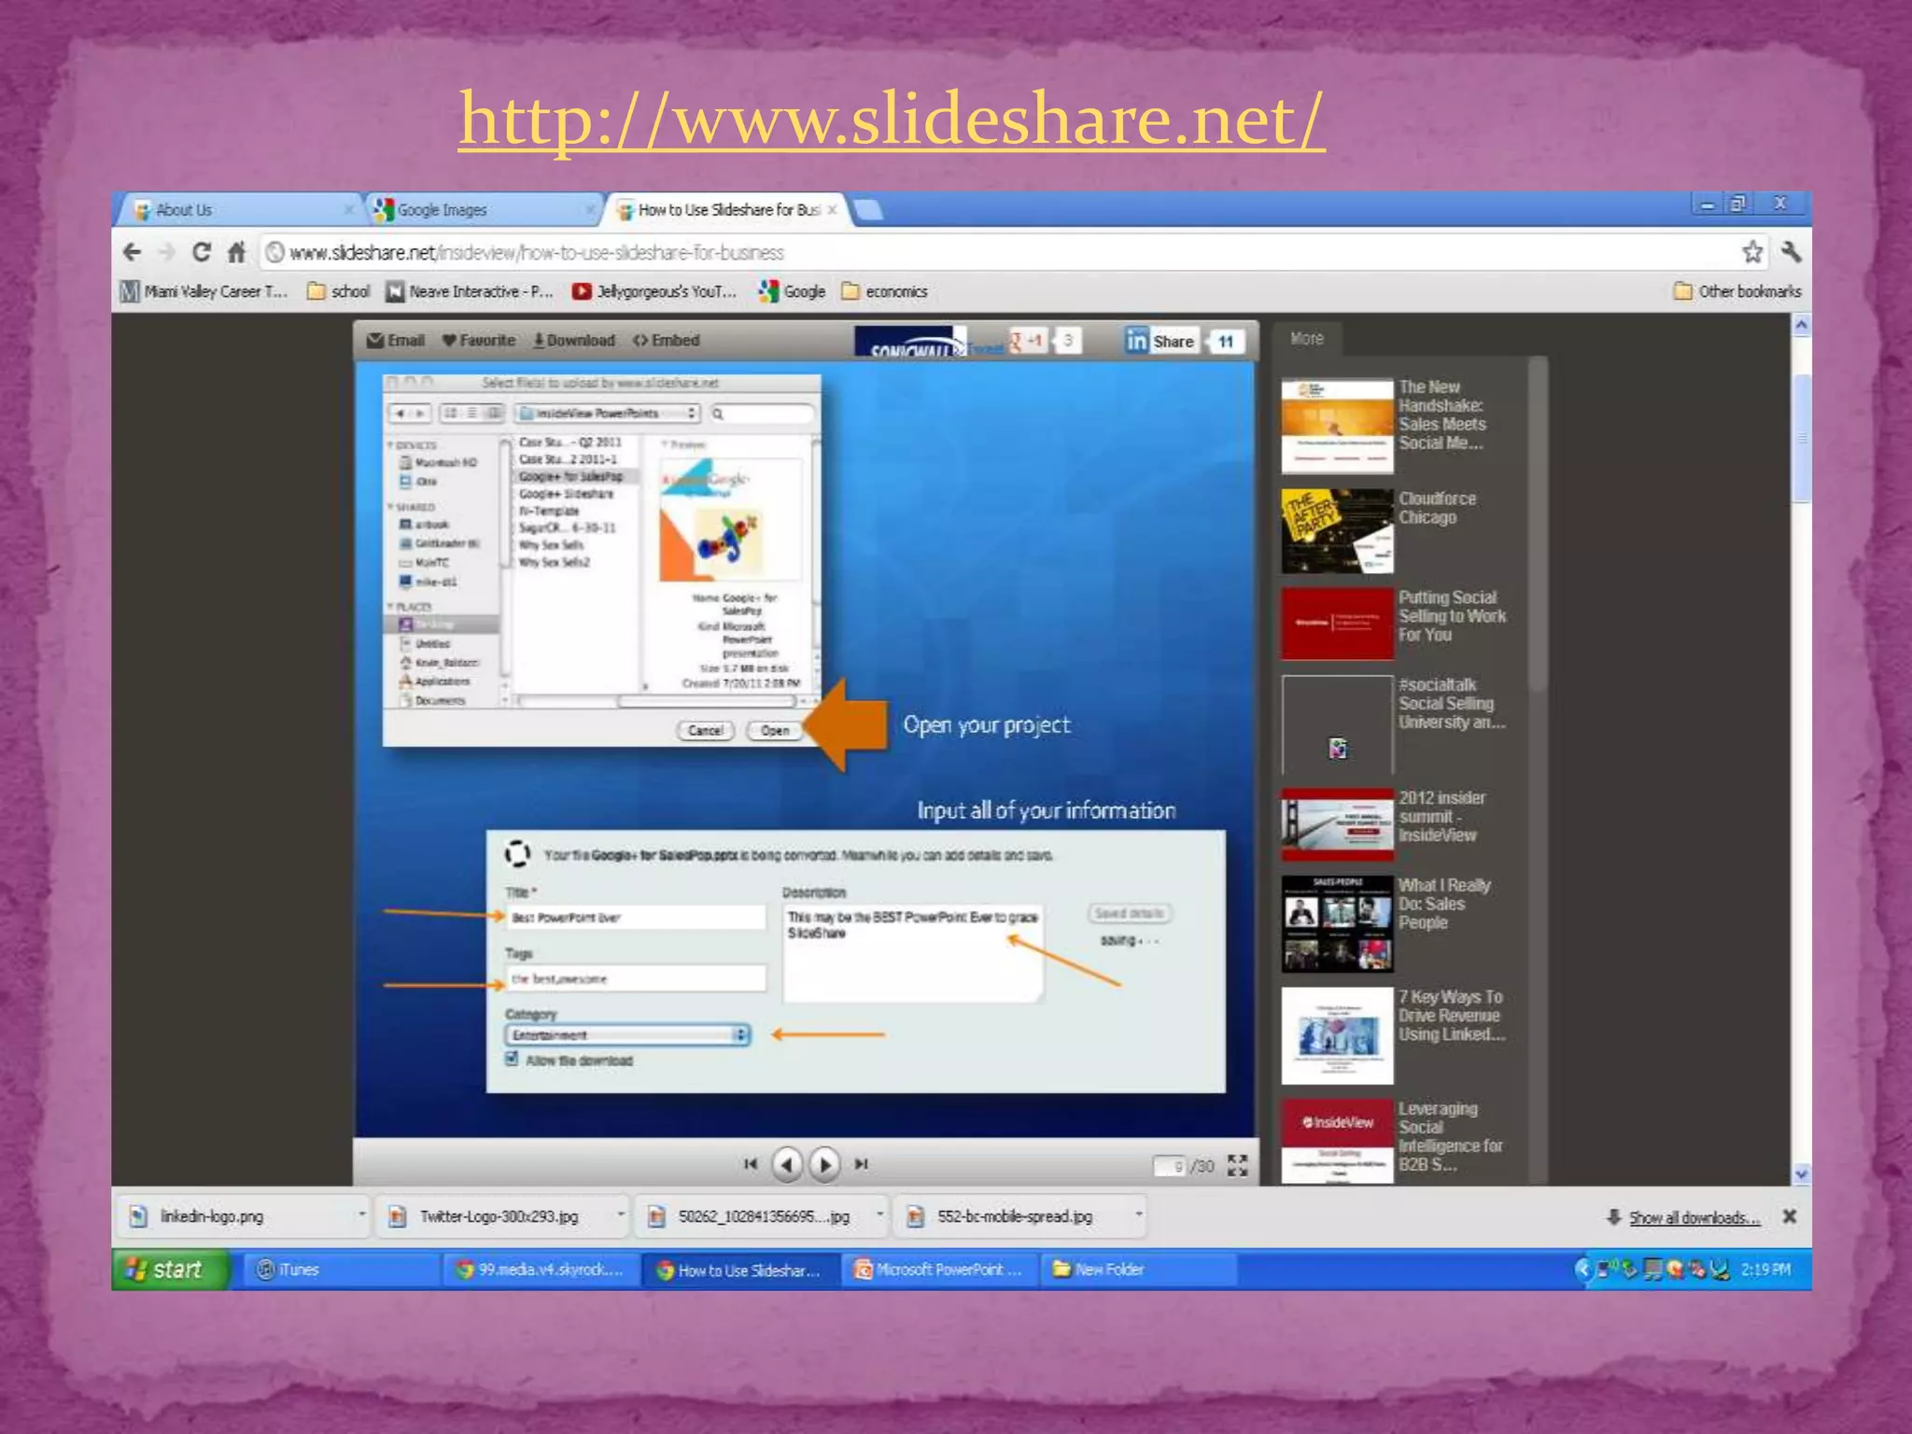Screen dimensions: 1912x1434
Task: Click the browser home icon
Action: pyautogui.click(x=237, y=252)
